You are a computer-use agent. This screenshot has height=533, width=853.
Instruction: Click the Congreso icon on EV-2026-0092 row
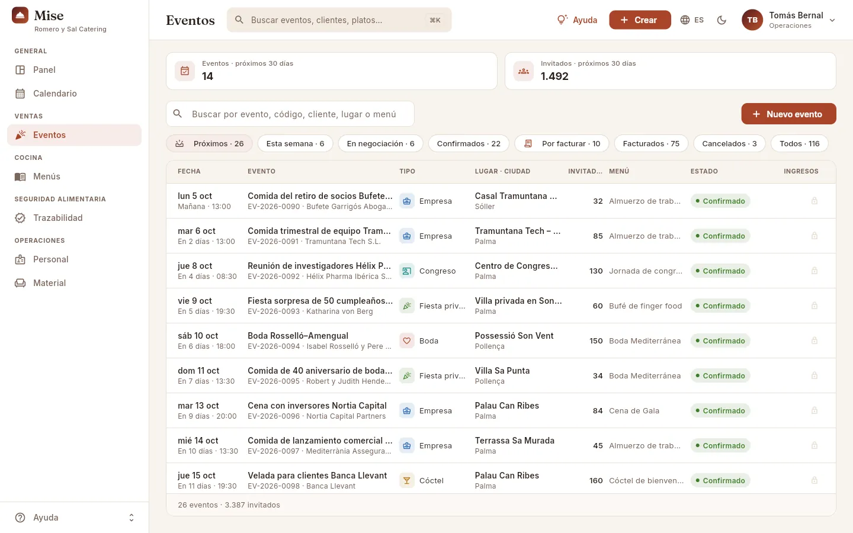pos(407,271)
